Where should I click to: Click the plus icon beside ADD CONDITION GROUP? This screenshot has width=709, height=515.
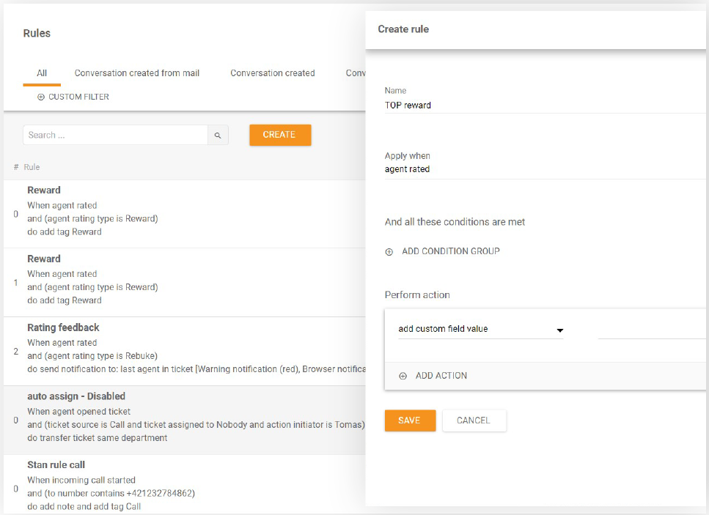[389, 252]
